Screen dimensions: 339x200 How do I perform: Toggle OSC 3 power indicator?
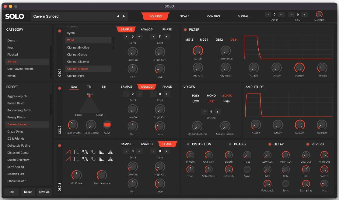coord(59,146)
